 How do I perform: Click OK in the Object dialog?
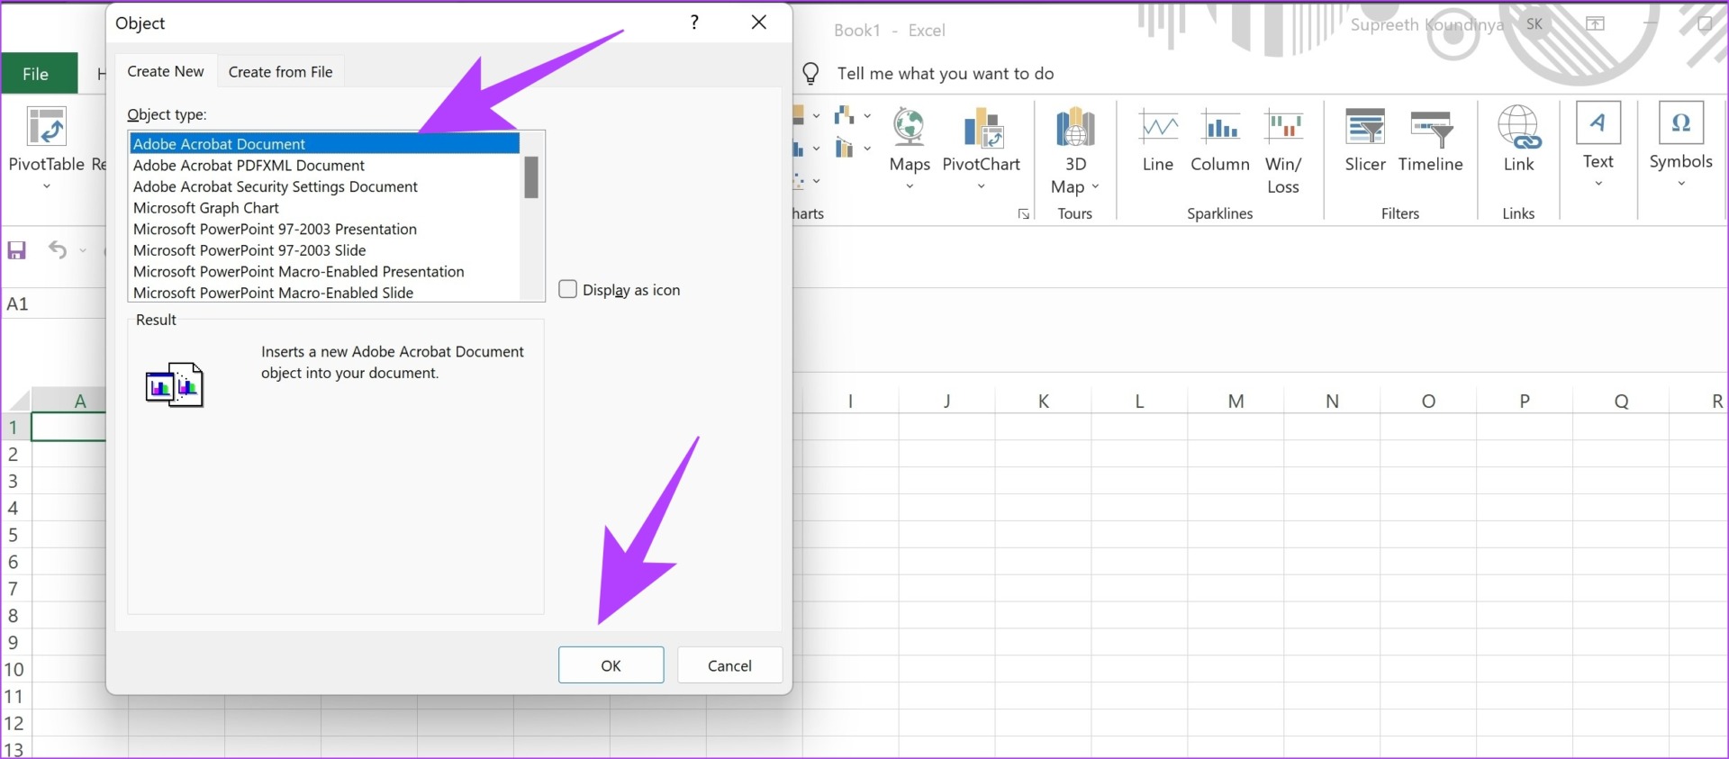point(611,665)
